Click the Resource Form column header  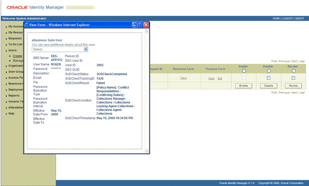click(x=183, y=69)
